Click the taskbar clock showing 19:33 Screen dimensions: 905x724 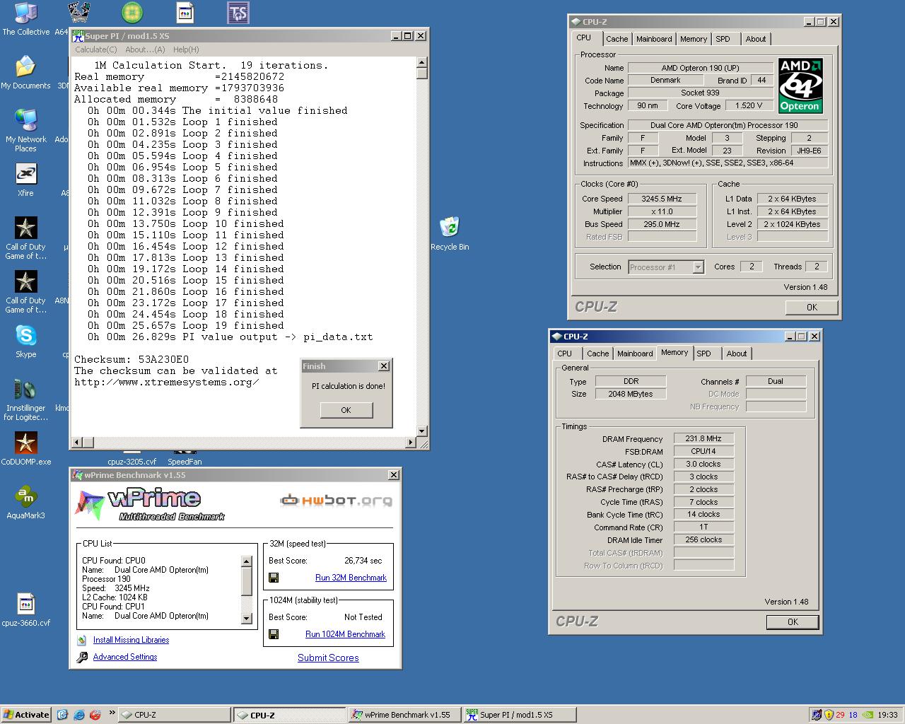887,715
